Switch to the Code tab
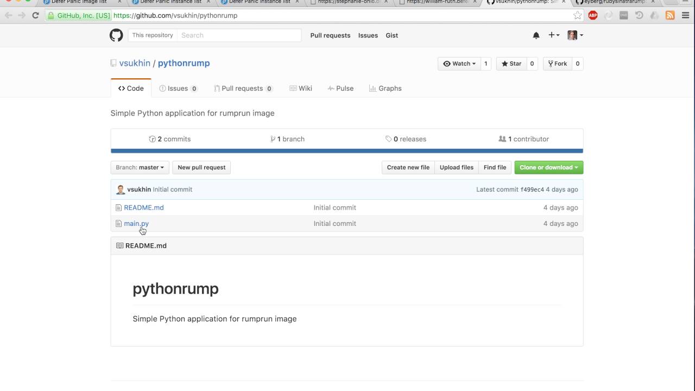 point(131,88)
